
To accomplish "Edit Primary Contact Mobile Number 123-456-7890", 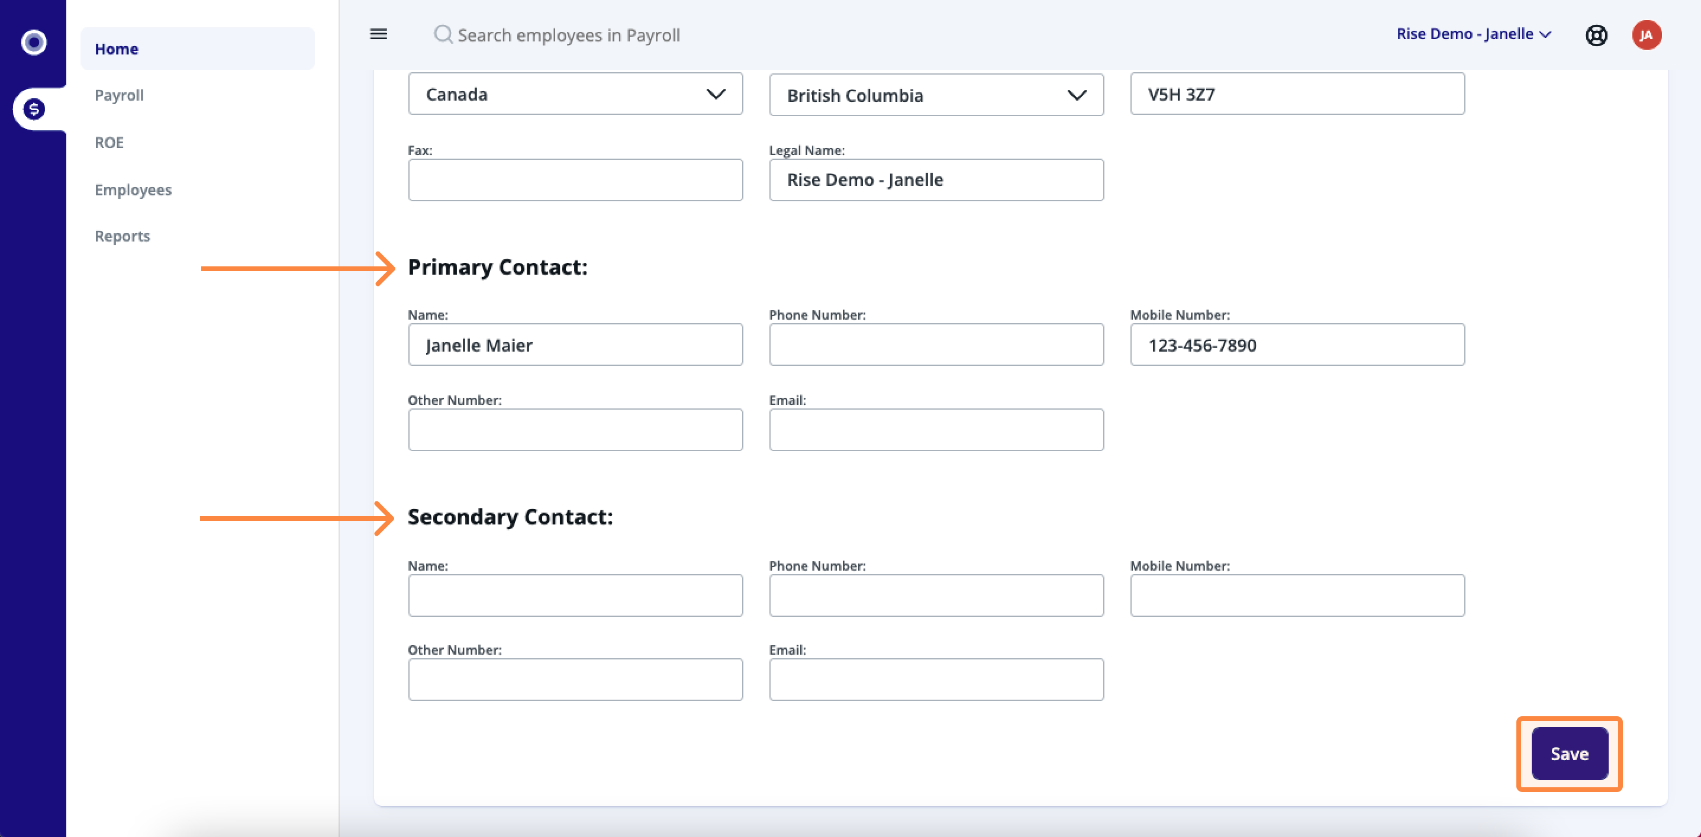I will [x=1297, y=345].
